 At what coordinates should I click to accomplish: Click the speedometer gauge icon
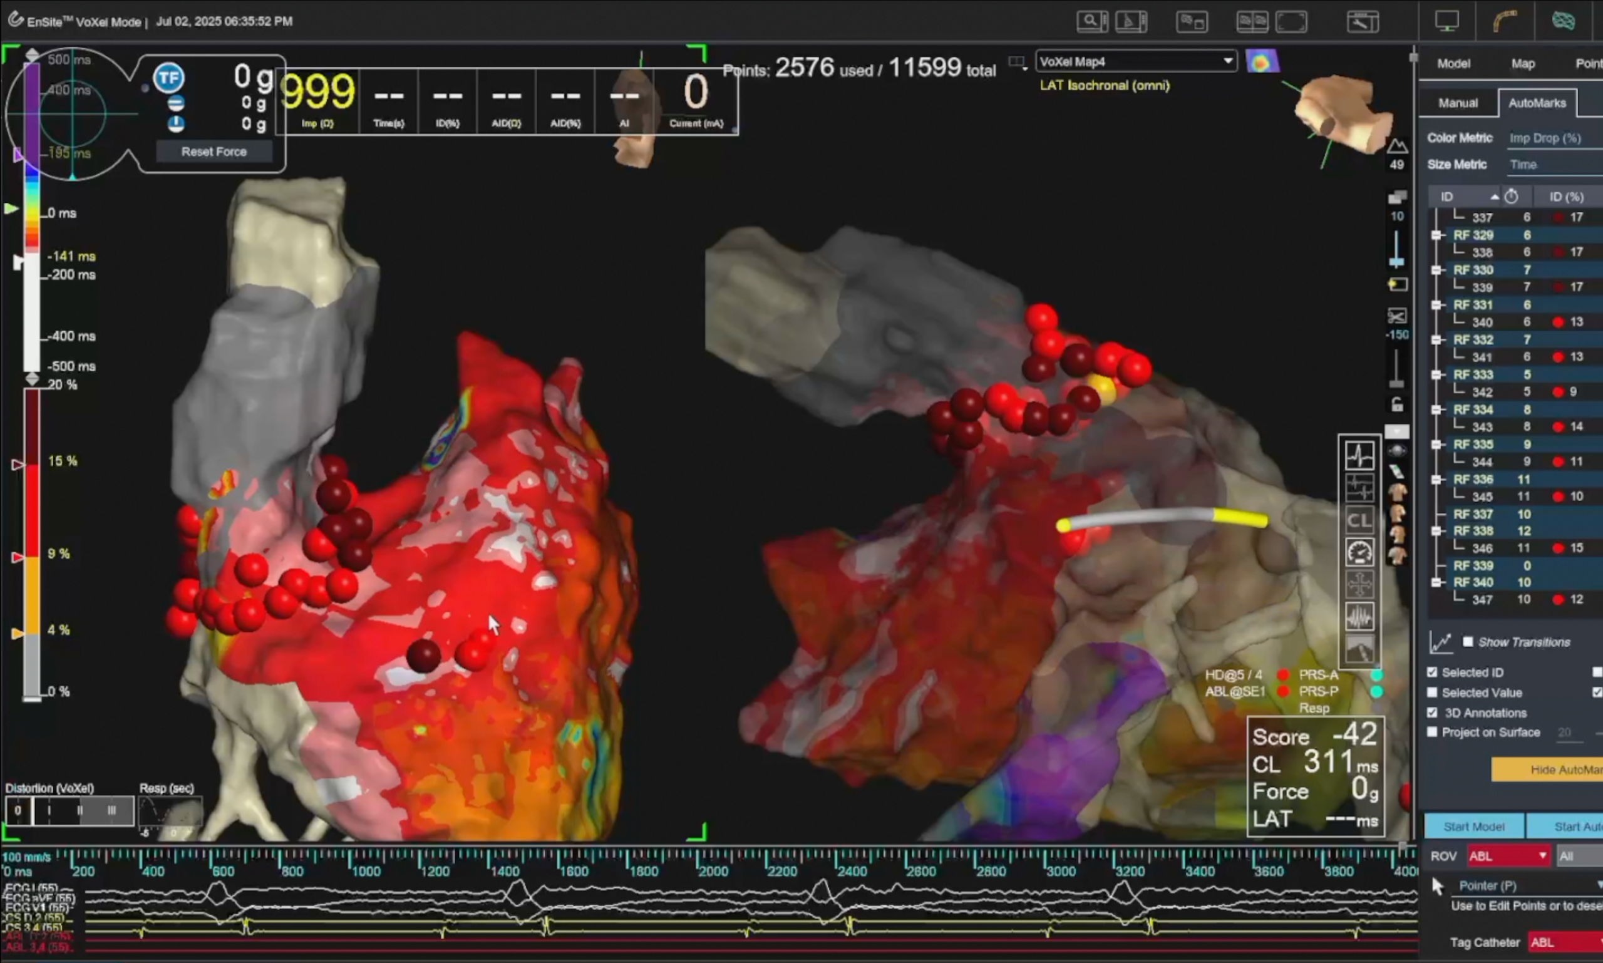pyautogui.click(x=1359, y=552)
